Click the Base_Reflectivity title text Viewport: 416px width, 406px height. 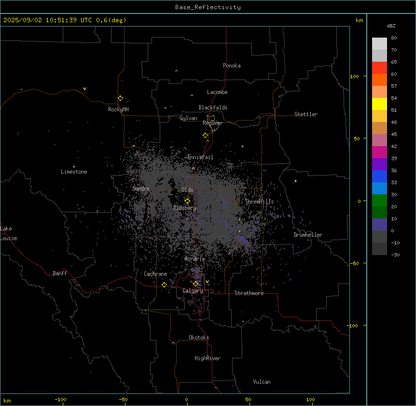208,7
